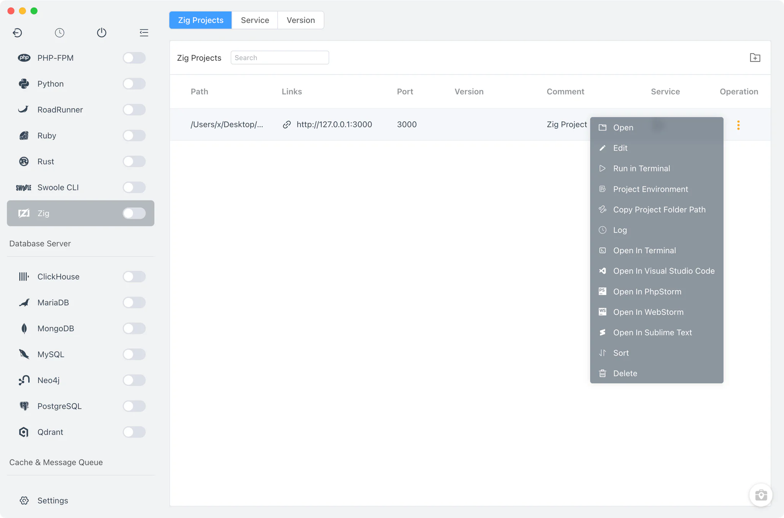The height and width of the screenshot is (518, 784).
Task: Open Settings gear icon
Action: (x=24, y=500)
